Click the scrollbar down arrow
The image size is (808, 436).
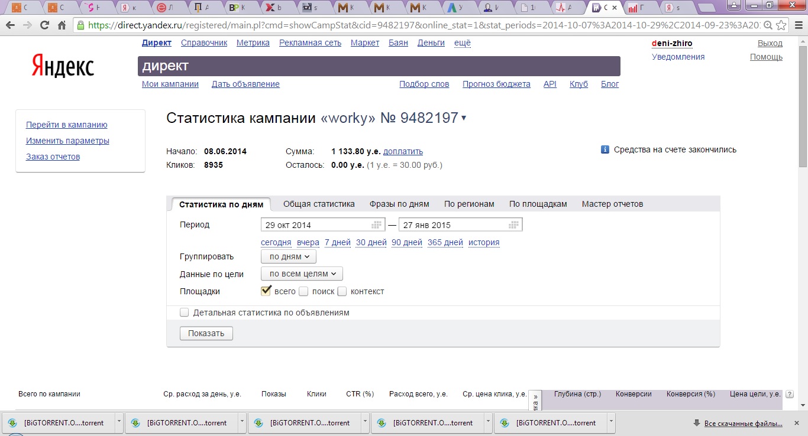click(x=803, y=405)
